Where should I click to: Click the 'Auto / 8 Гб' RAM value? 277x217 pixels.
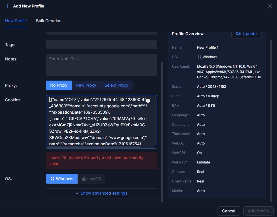point(206,106)
